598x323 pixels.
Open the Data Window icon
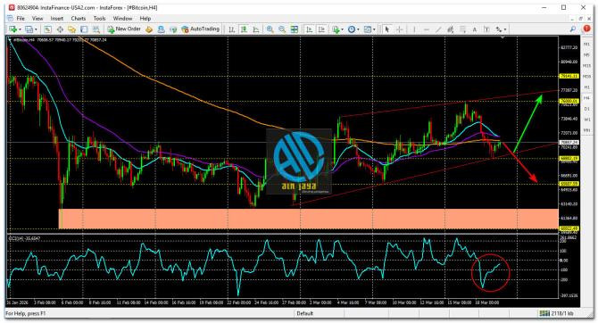60,29
